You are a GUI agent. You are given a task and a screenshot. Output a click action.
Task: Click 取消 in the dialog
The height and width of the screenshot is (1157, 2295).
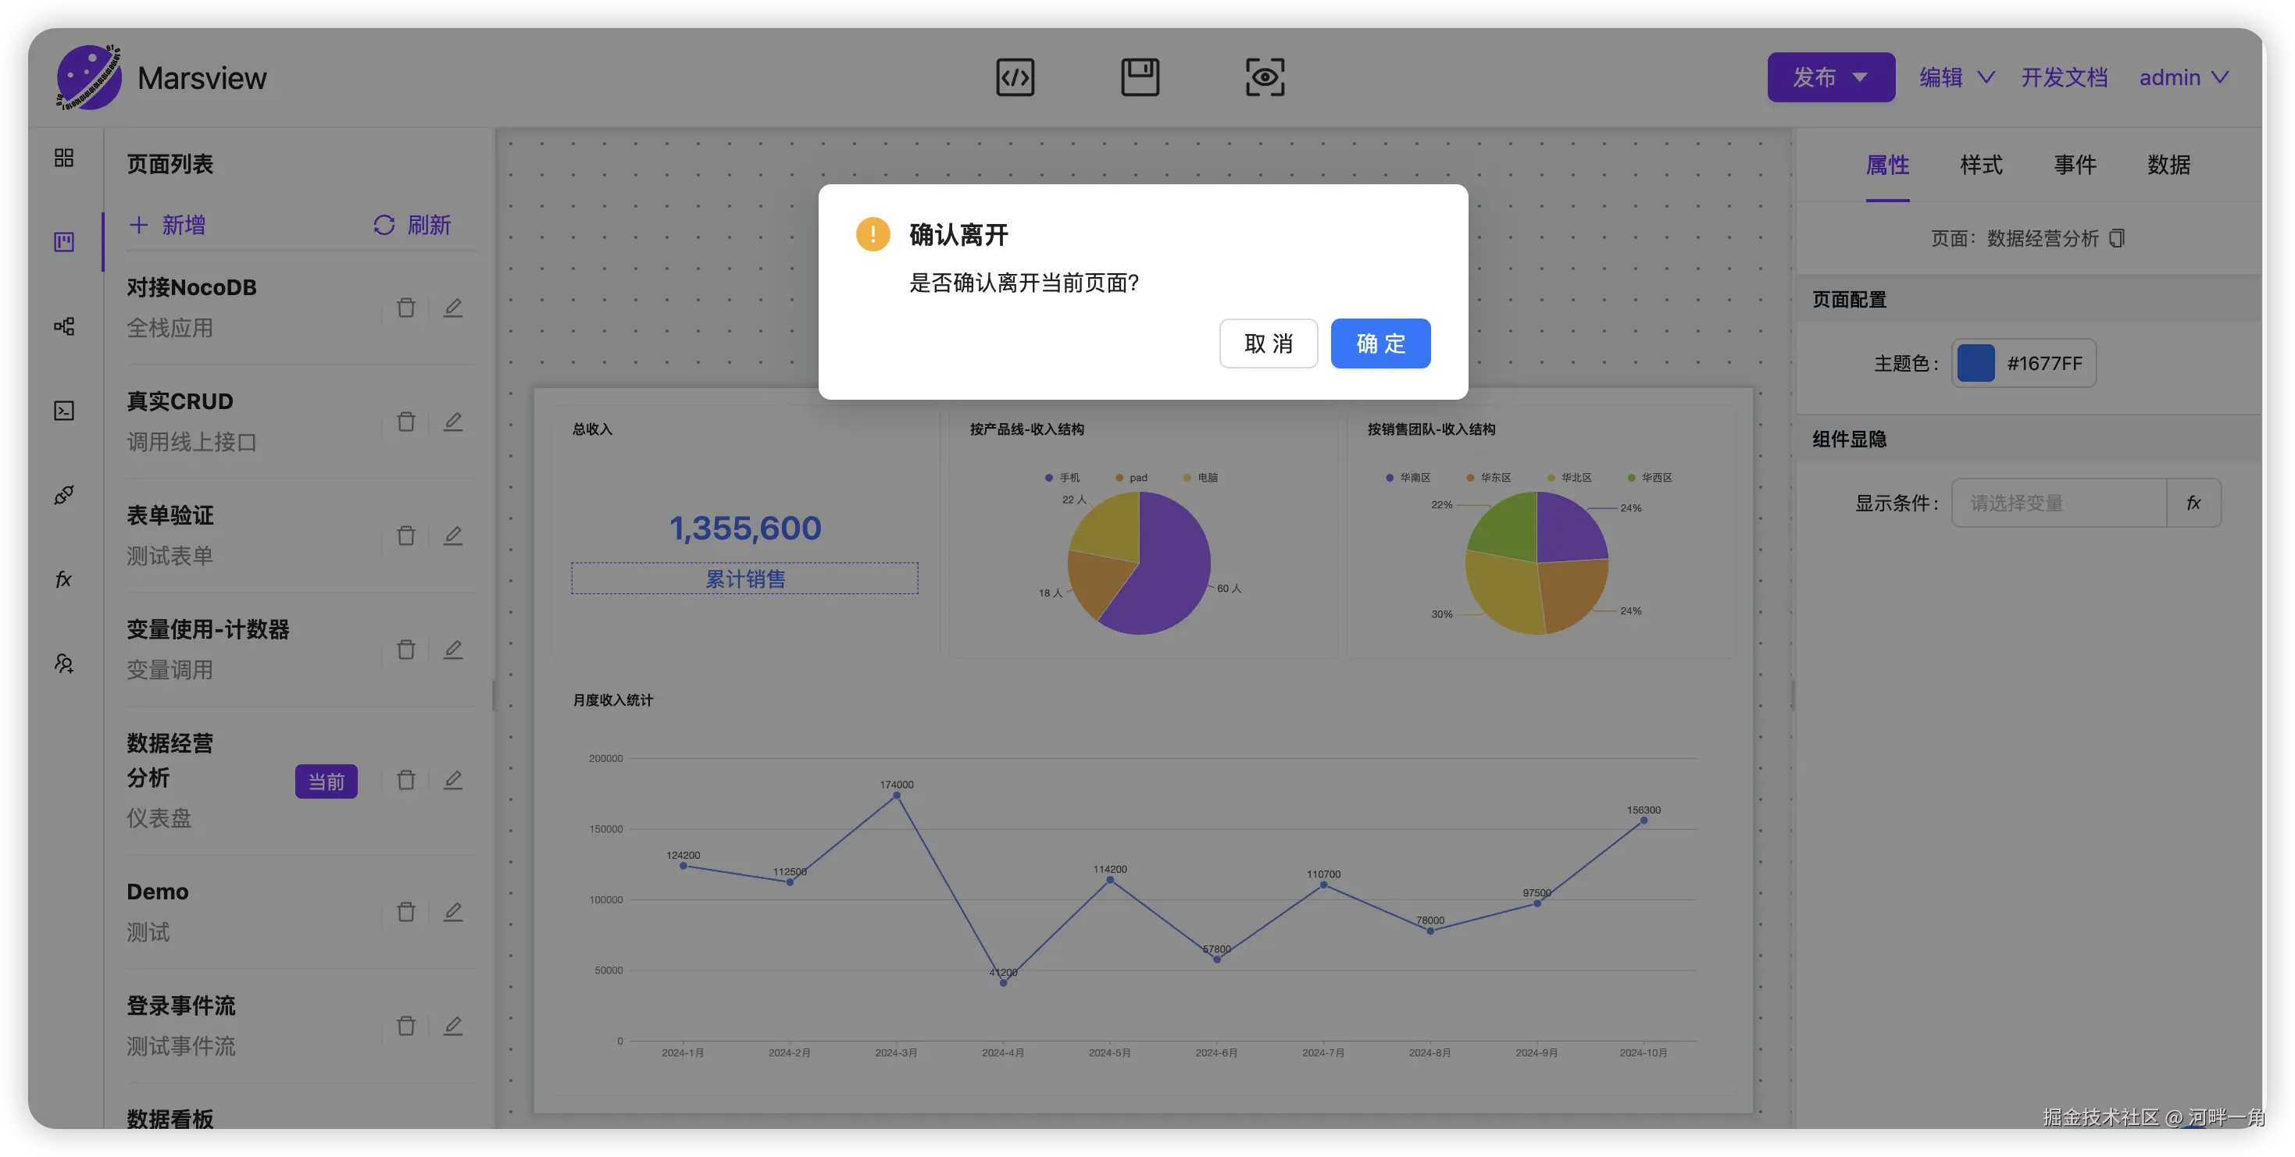(1268, 343)
